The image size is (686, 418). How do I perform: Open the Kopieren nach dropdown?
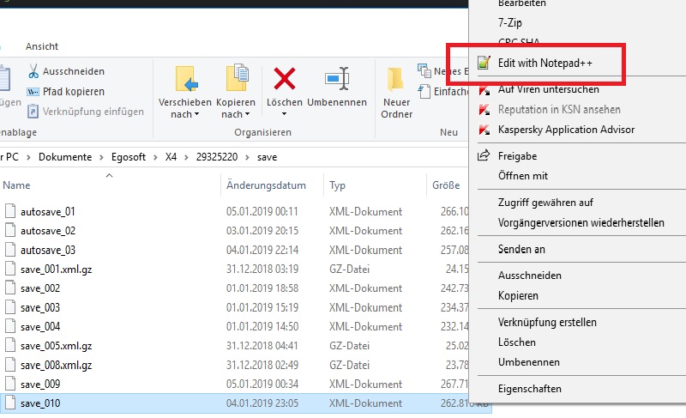(235, 108)
